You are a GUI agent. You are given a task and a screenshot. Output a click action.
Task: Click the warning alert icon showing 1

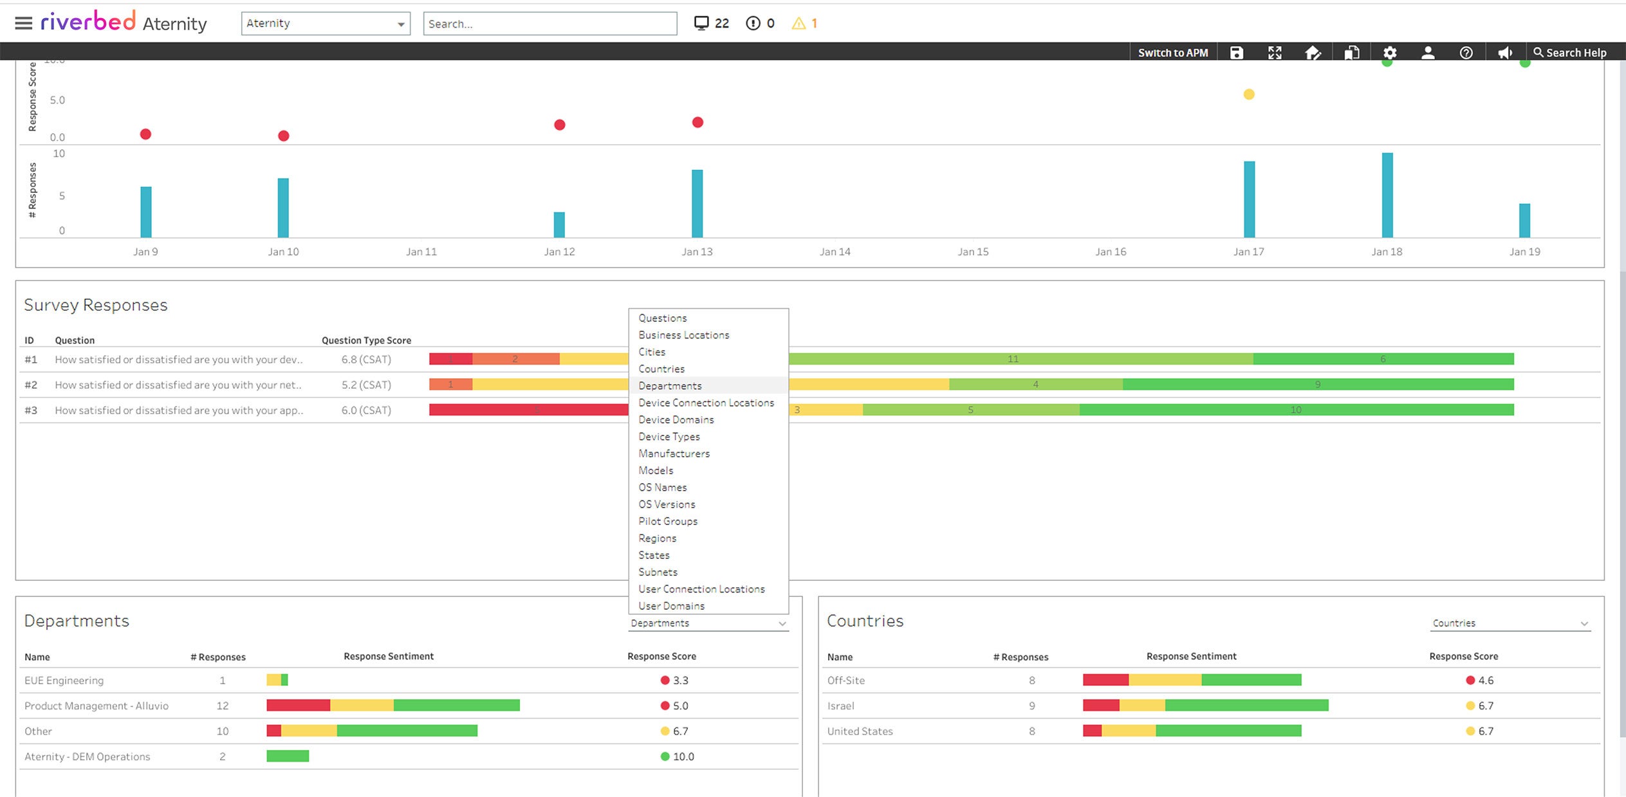(799, 22)
